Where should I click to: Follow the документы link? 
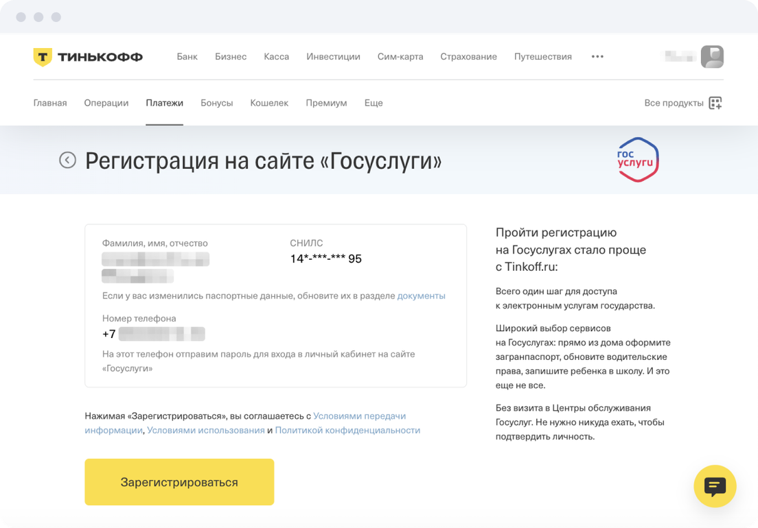click(421, 296)
